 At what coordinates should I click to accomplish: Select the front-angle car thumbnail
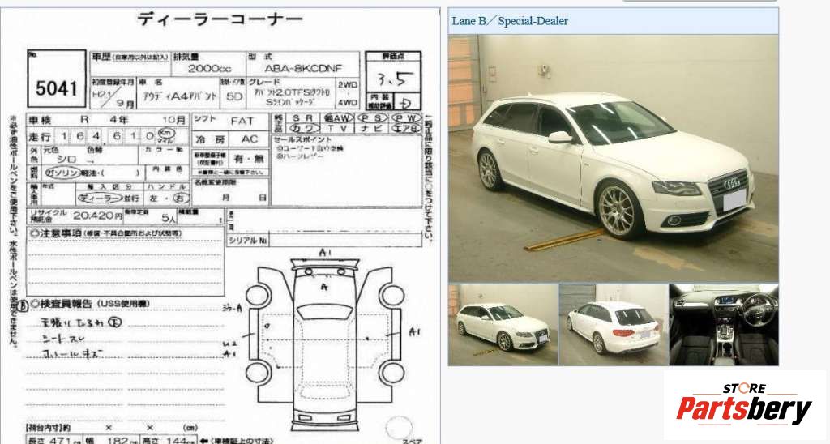point(503,324)
